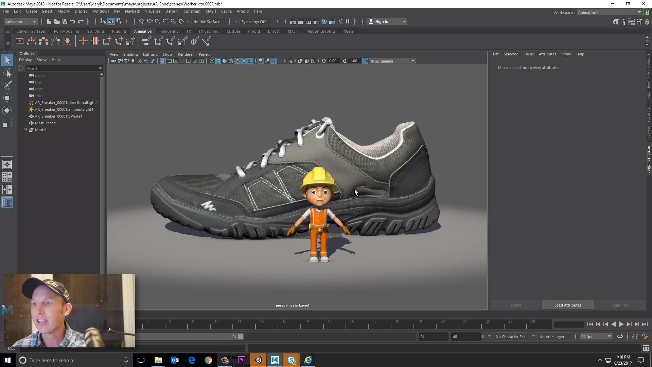This screenshot has height=367, width=652.
Task: Click the Parent Constraint shelf icon
Action: pyautogui.click(x=146, y=41)
